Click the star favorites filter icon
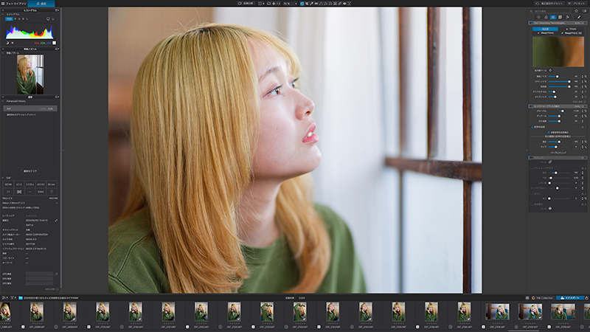The image size is (590, 332). 576,11
